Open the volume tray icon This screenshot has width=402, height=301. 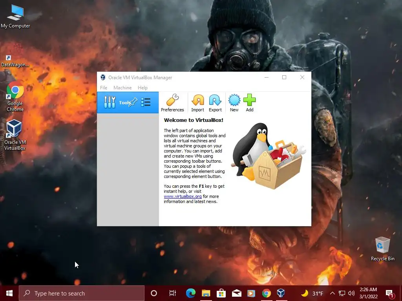click(351, 293)
